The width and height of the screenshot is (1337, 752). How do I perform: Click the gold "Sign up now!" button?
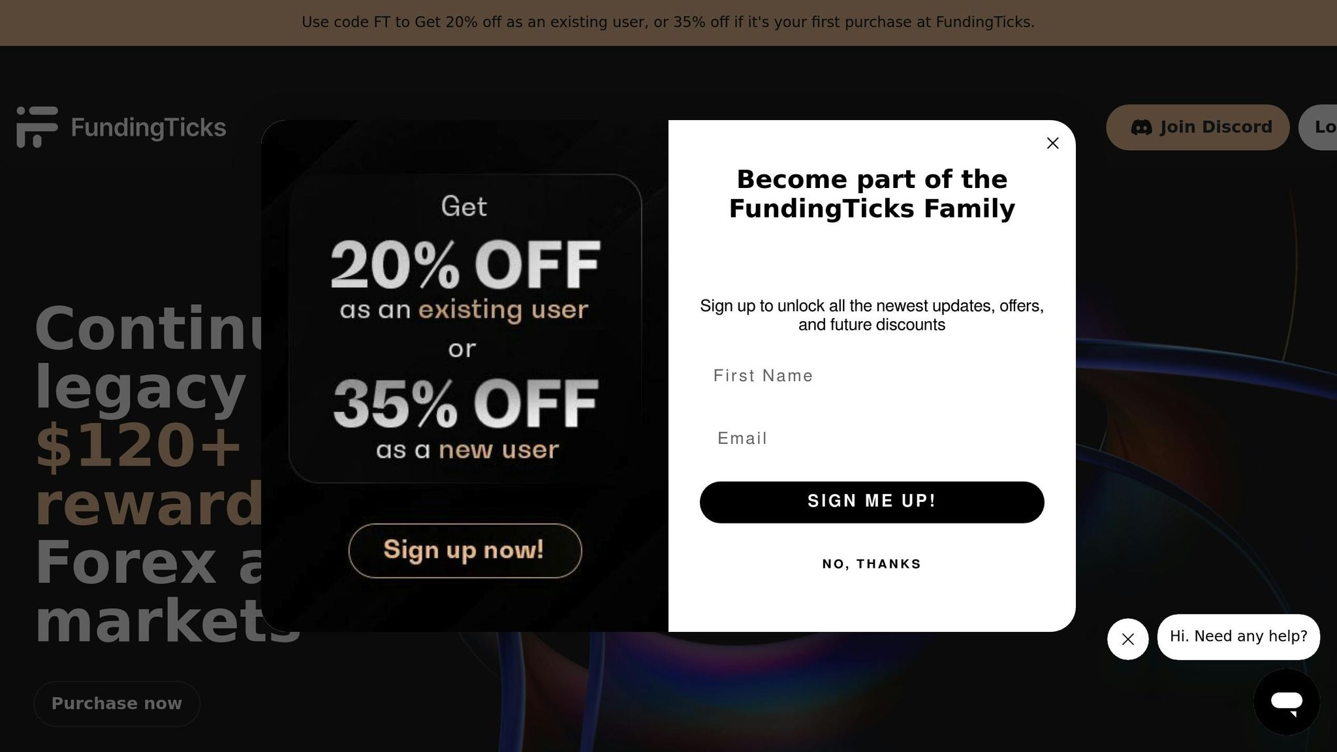click(464, 550)
